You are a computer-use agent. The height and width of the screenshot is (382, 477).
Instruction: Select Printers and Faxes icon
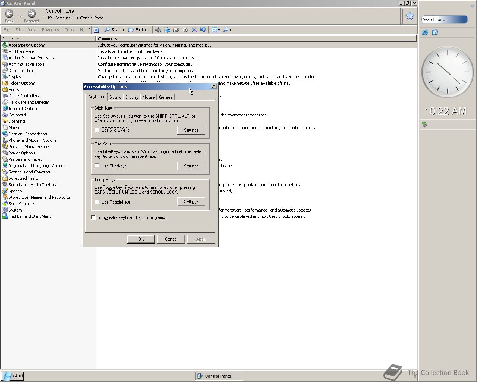pos(5,159)
